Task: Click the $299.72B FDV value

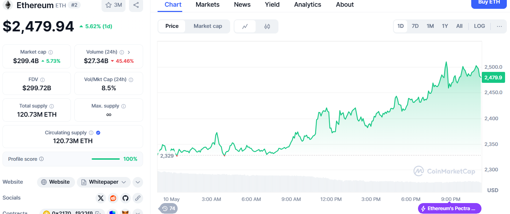Action: click(x=37, y=88)
